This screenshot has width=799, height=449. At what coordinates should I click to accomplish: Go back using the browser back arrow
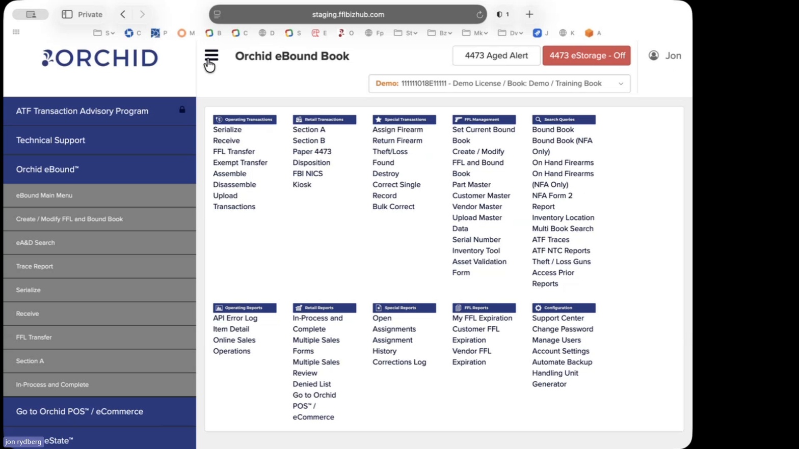coord(123,14)
